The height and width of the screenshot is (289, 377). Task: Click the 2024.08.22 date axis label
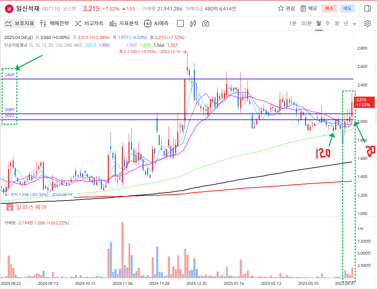click(11, 283)
